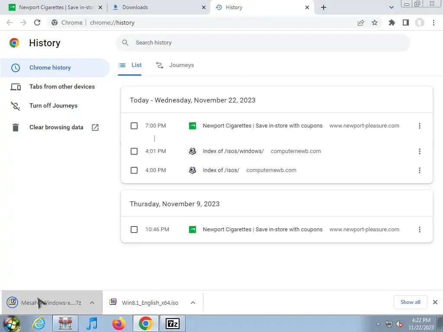Turn off Journeys in the sidebar
The width and height of the screenshot is (443, 332).
tap(53, 105)
